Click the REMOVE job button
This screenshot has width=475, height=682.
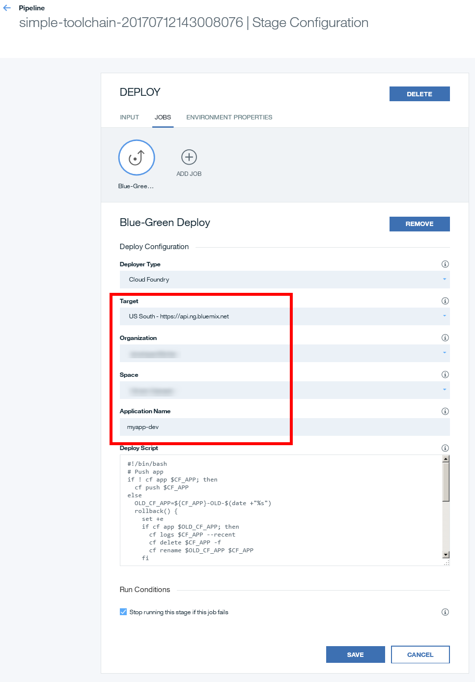tap(419, 224)
